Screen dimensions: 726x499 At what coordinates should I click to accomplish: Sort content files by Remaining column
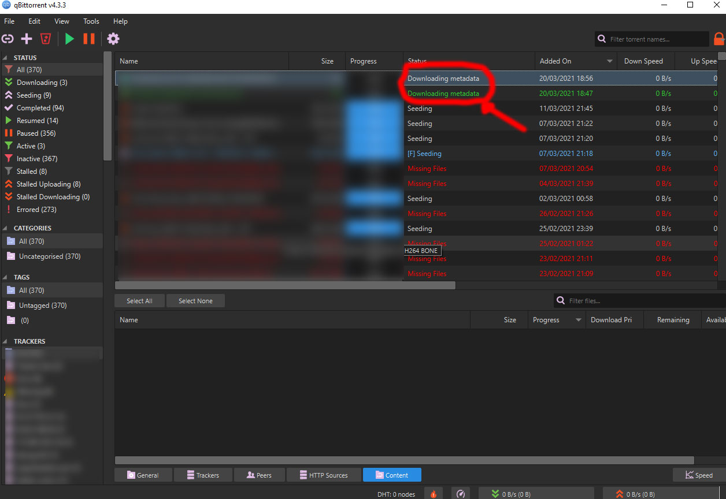coord(672,320)
